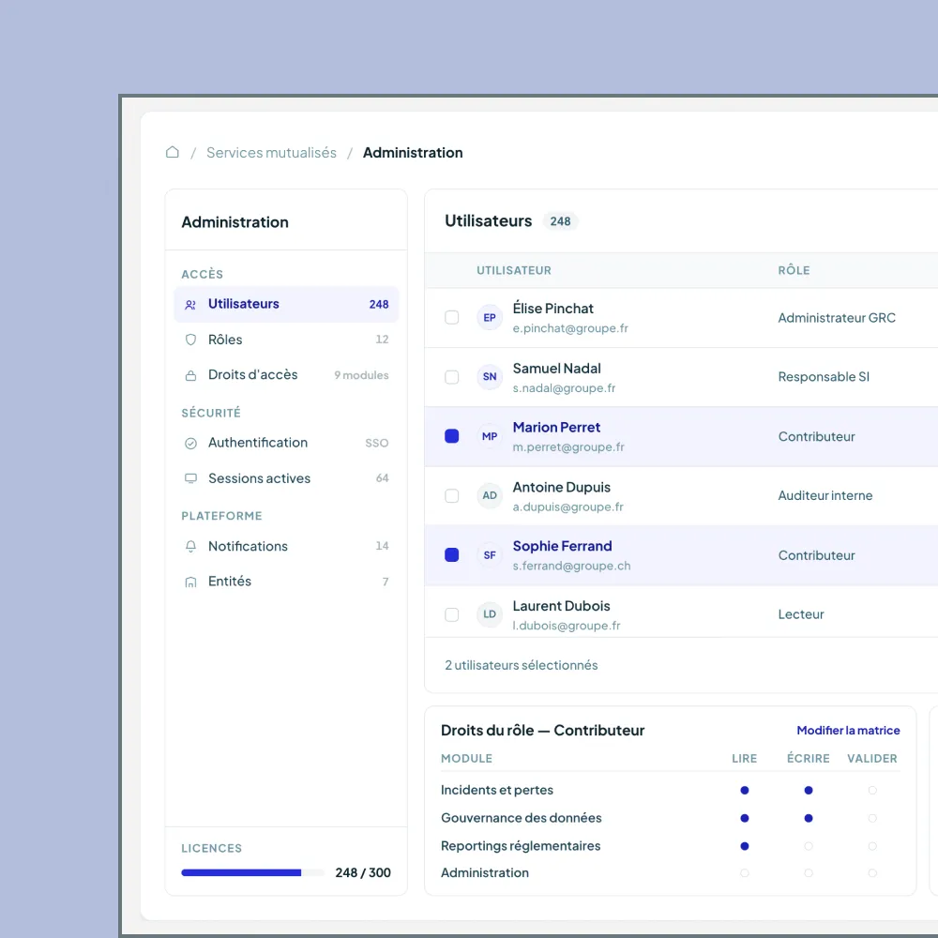
Task: Check the Samuel Nadal row checkbox
Action: pyautogui.click(x=452, y=377)
